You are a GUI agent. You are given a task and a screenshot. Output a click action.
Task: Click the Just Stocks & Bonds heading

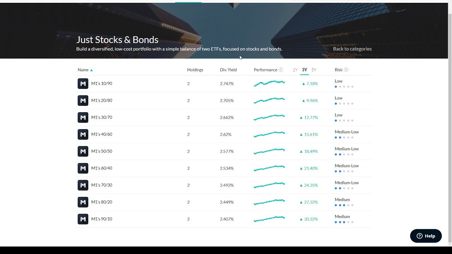tap(117, 40)
